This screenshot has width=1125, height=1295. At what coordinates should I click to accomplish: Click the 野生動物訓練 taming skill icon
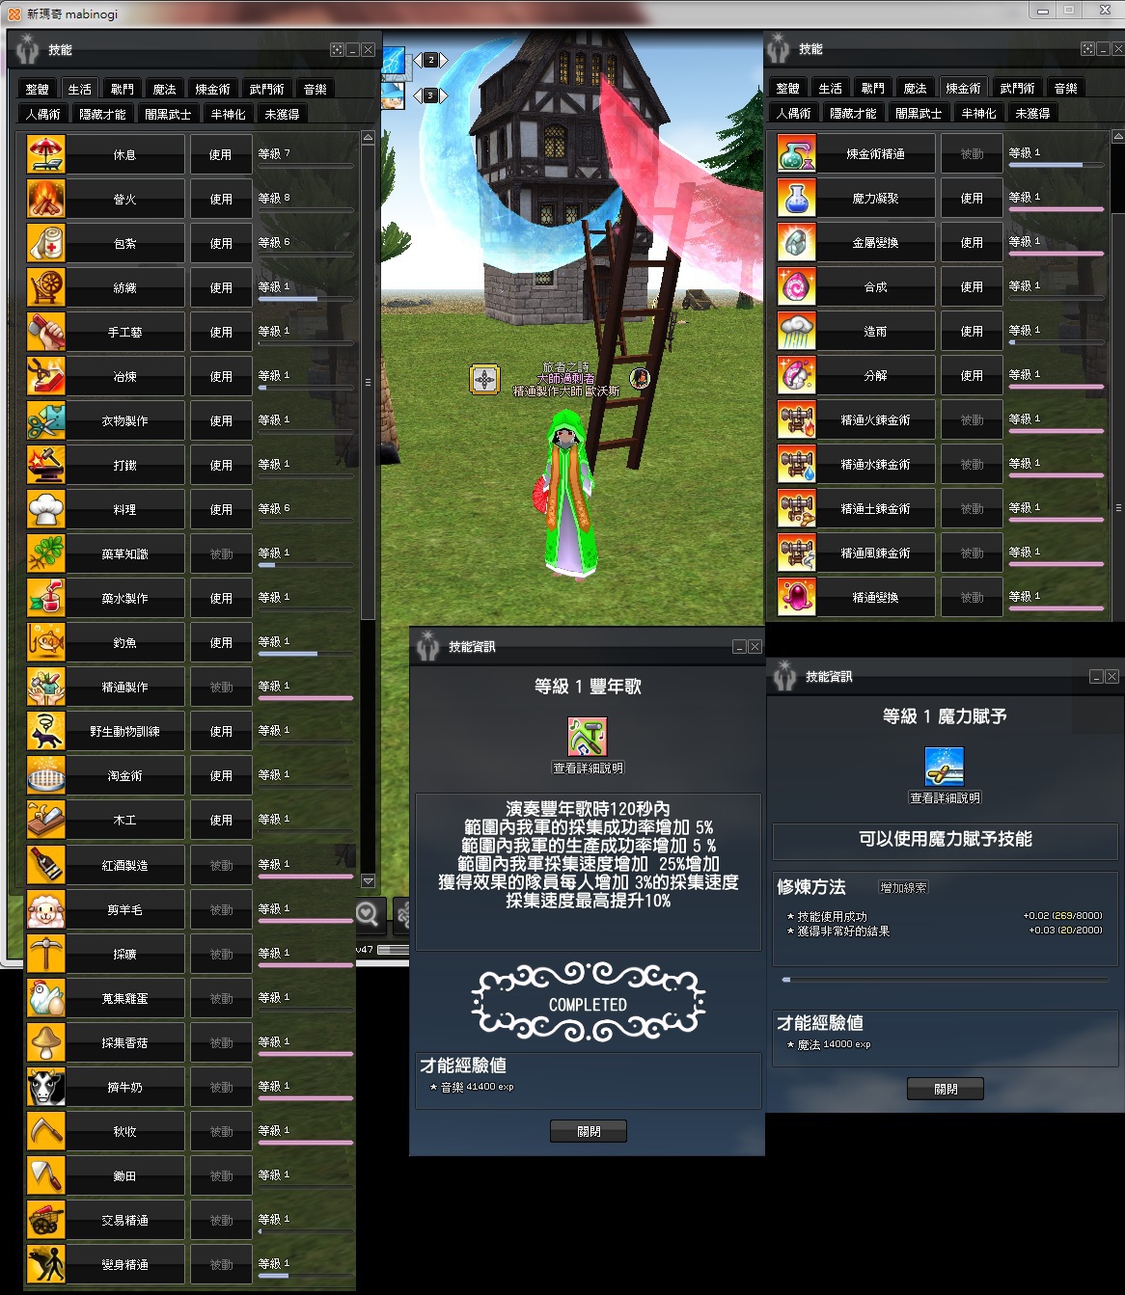tap(45, 731)
